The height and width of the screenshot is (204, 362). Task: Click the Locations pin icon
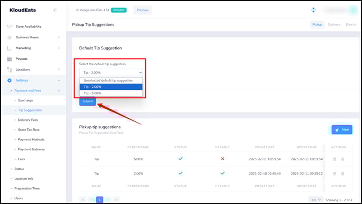(x=9, y=69)
